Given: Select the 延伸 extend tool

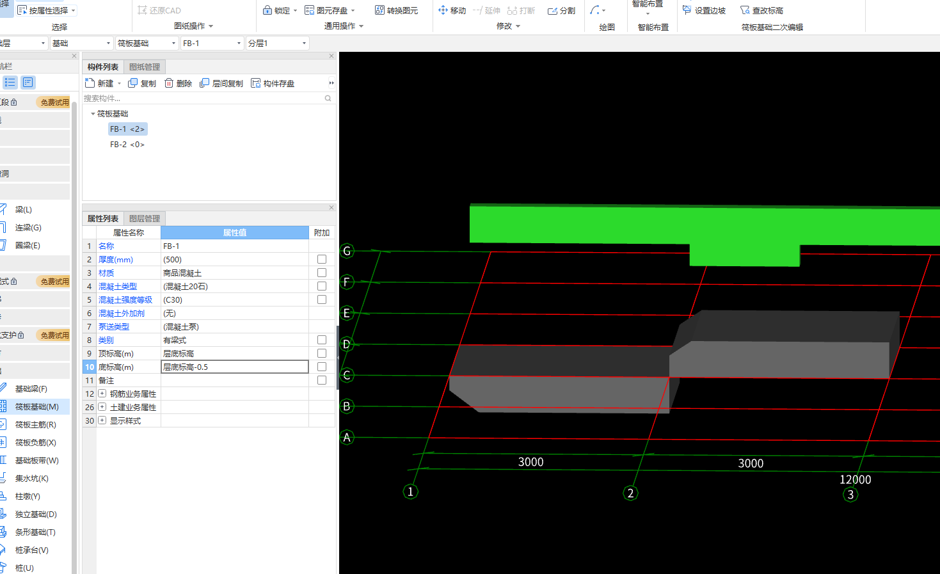Looking at the screenshot, I should (486, 10).
